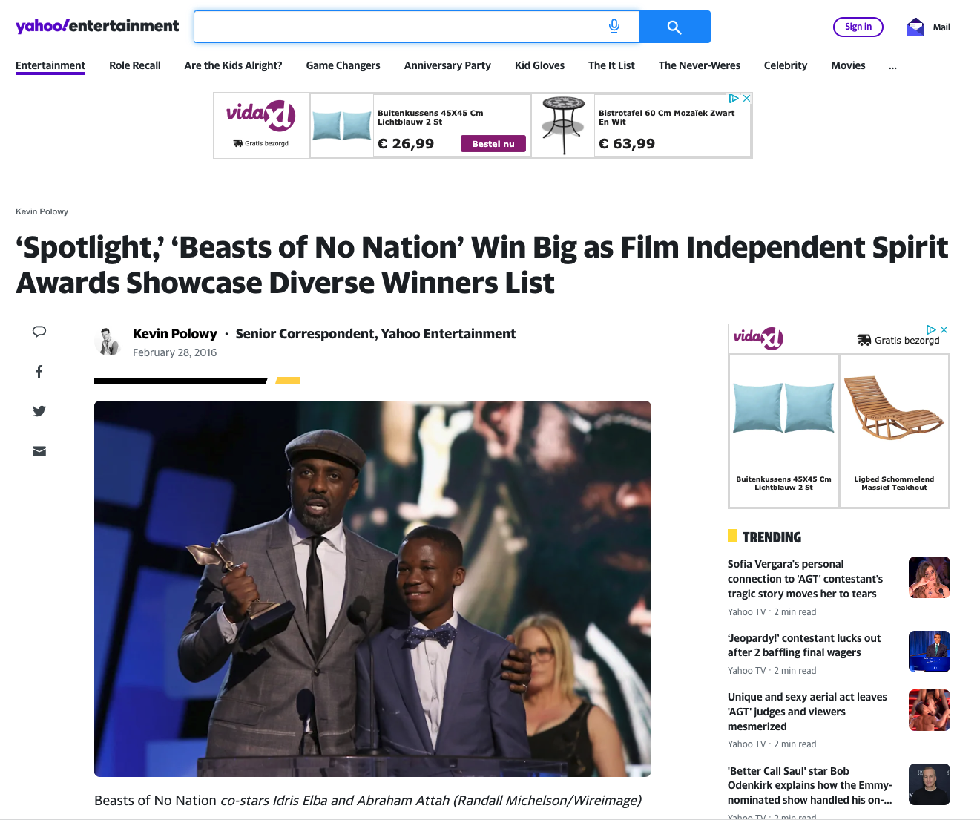Share the article on Twitter
The image size is (980, 820).
39,411
